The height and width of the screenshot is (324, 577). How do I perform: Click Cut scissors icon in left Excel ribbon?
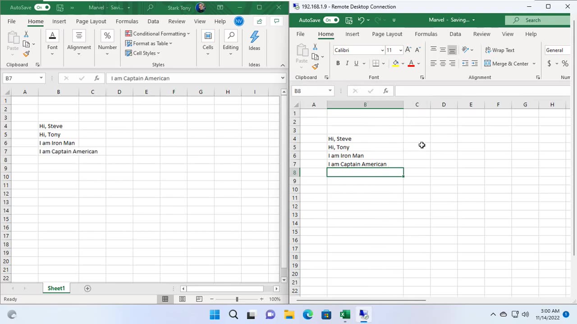point(26,34)
